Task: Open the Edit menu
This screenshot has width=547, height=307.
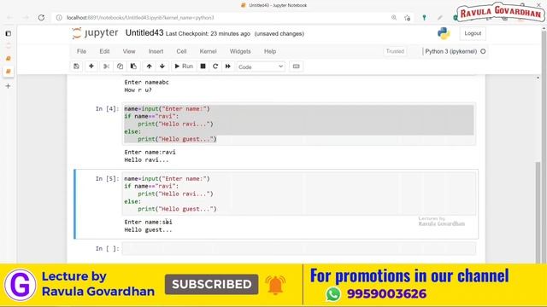Action: pyautogui.click(x=104, y=51)
